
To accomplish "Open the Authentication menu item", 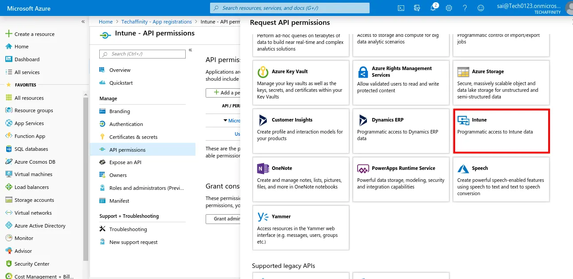I will click(121, 124).
